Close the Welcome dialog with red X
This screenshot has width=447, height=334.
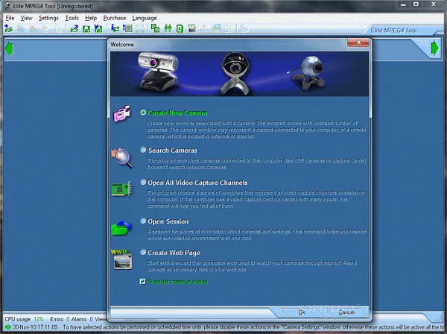pos(358,42)
